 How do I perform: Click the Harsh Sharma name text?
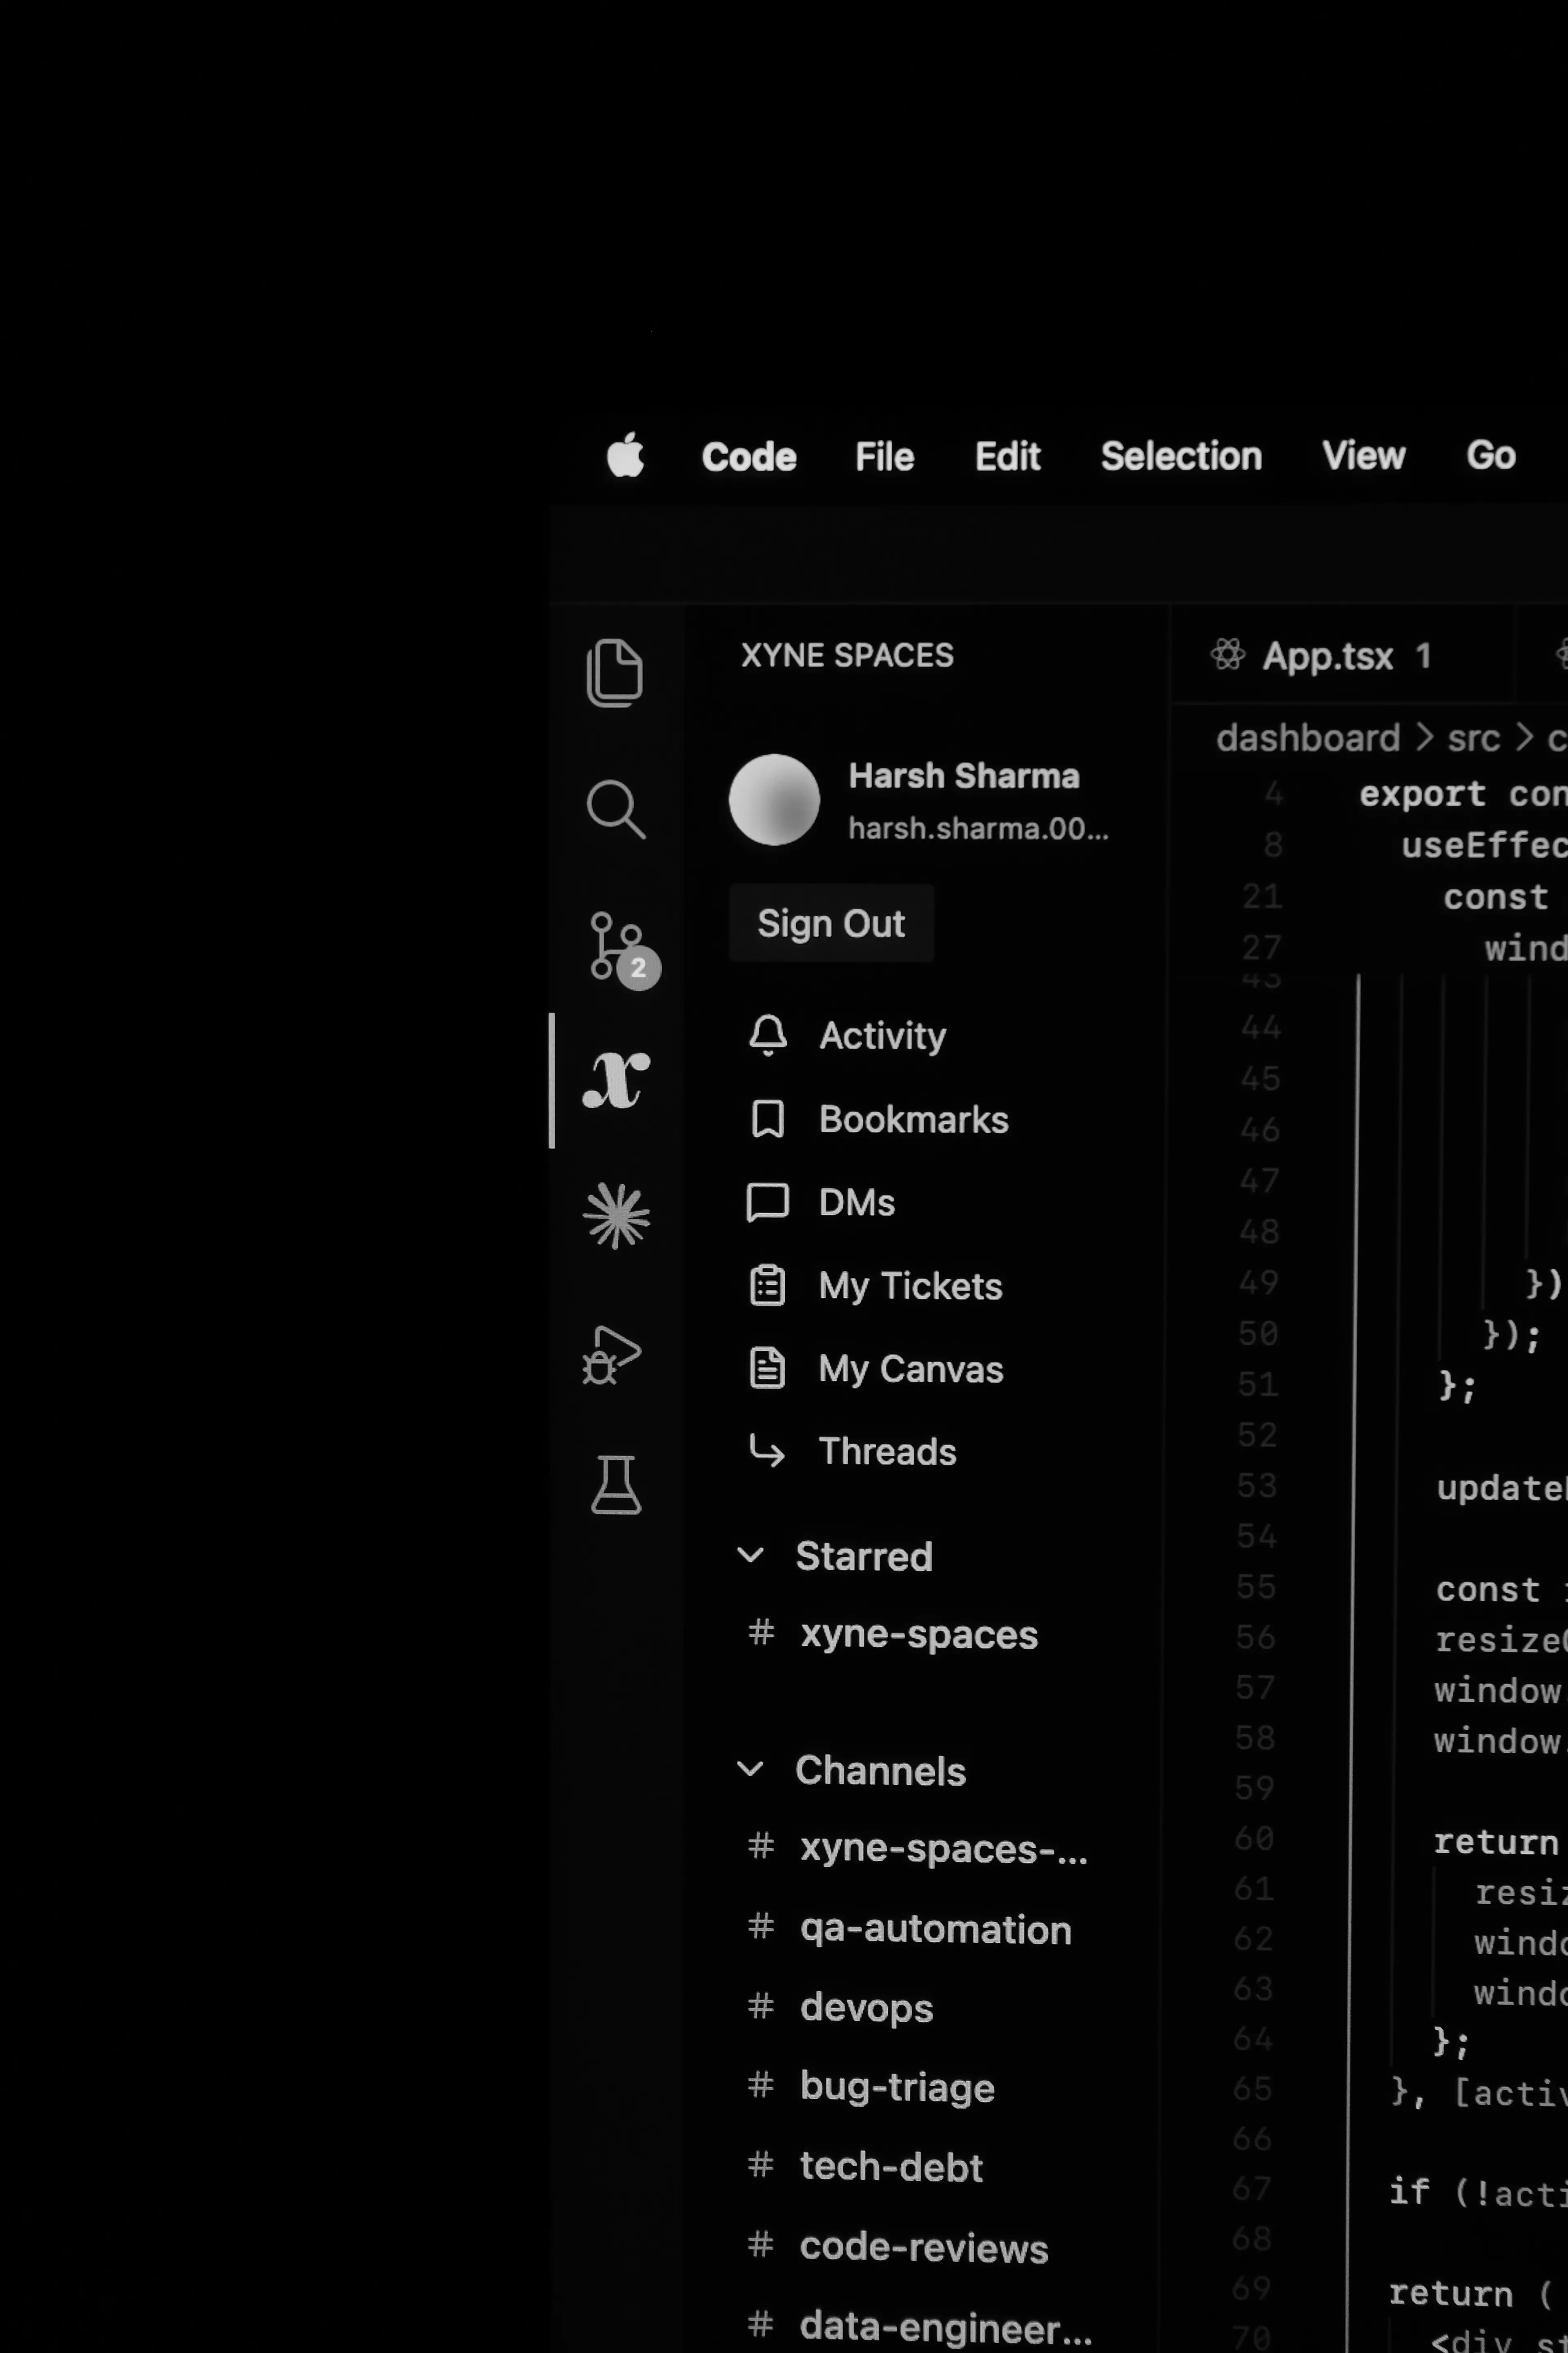[964, 776]
